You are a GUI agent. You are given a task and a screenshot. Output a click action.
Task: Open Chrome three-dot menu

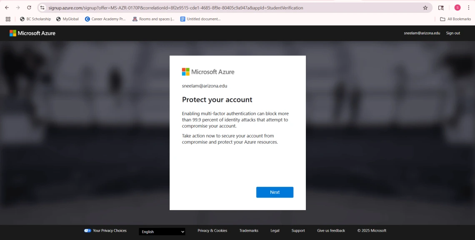[x=468, y=8]
